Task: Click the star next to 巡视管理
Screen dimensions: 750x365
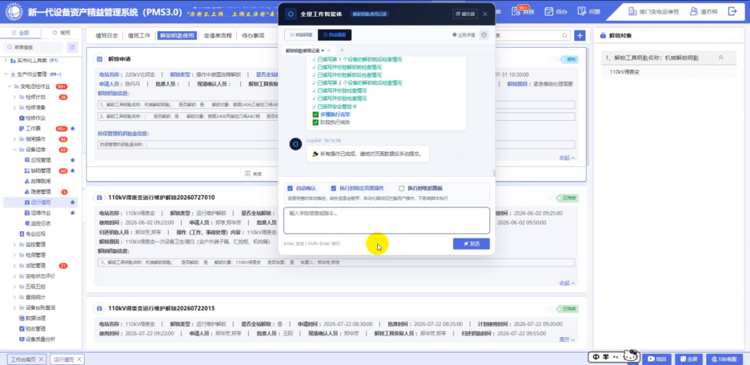Action: (73, 160)
